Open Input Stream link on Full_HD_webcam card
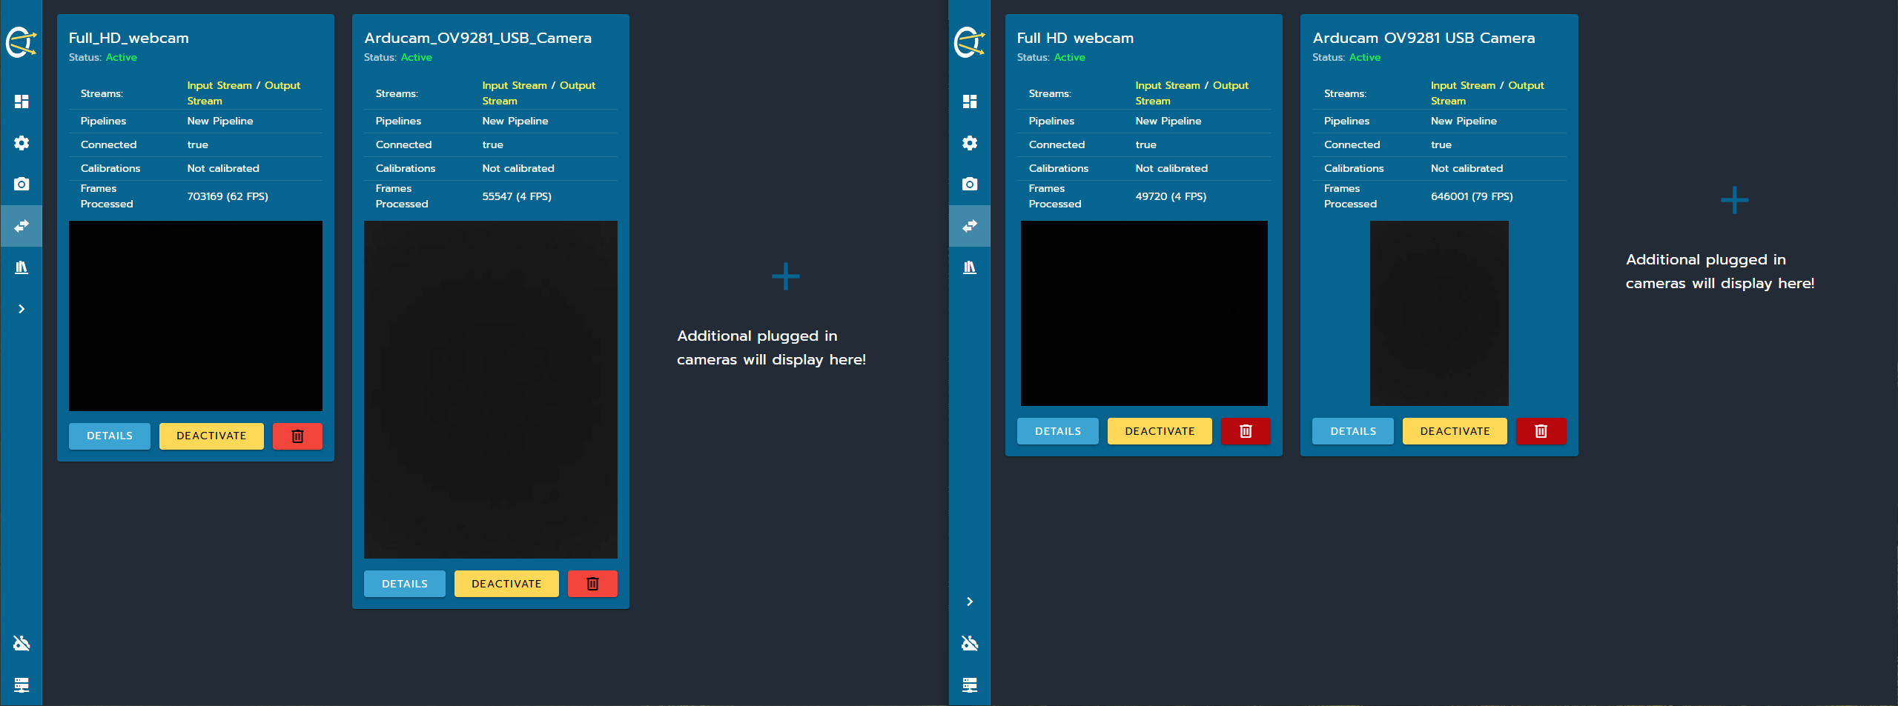The image size is (1898, 706). pyautogui.click(x=219, y=86)
